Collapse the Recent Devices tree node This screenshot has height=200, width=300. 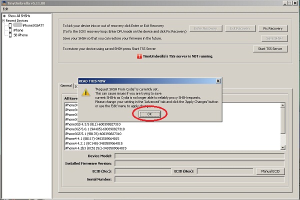tap(3, 20)
